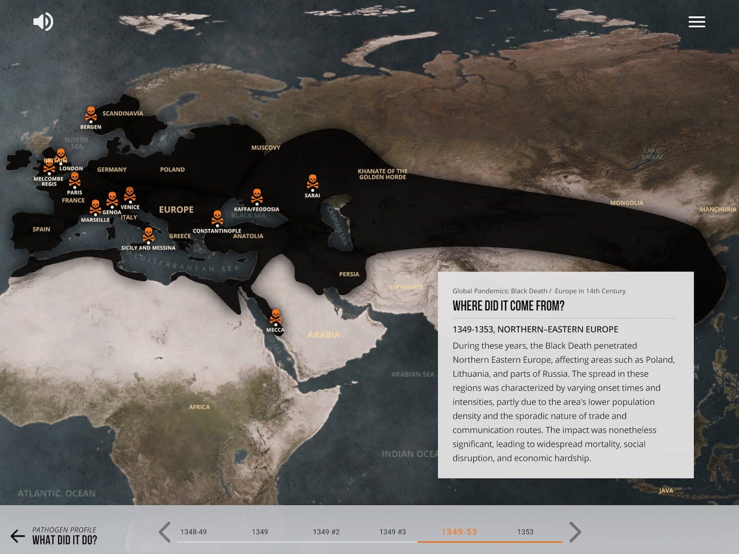This screenshot has width=739, height=554.
Task: Switch to the 1348-49 timeline tab
Action: click(193, 532)
